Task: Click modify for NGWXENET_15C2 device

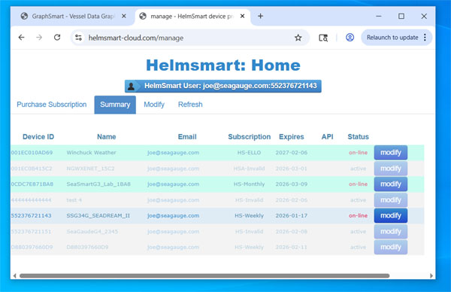Action: click(391, 169)
